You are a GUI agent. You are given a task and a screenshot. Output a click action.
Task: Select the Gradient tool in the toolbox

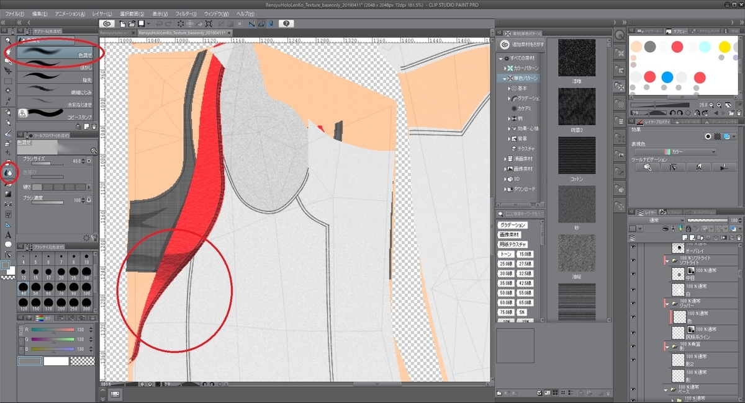coord(8,193)
